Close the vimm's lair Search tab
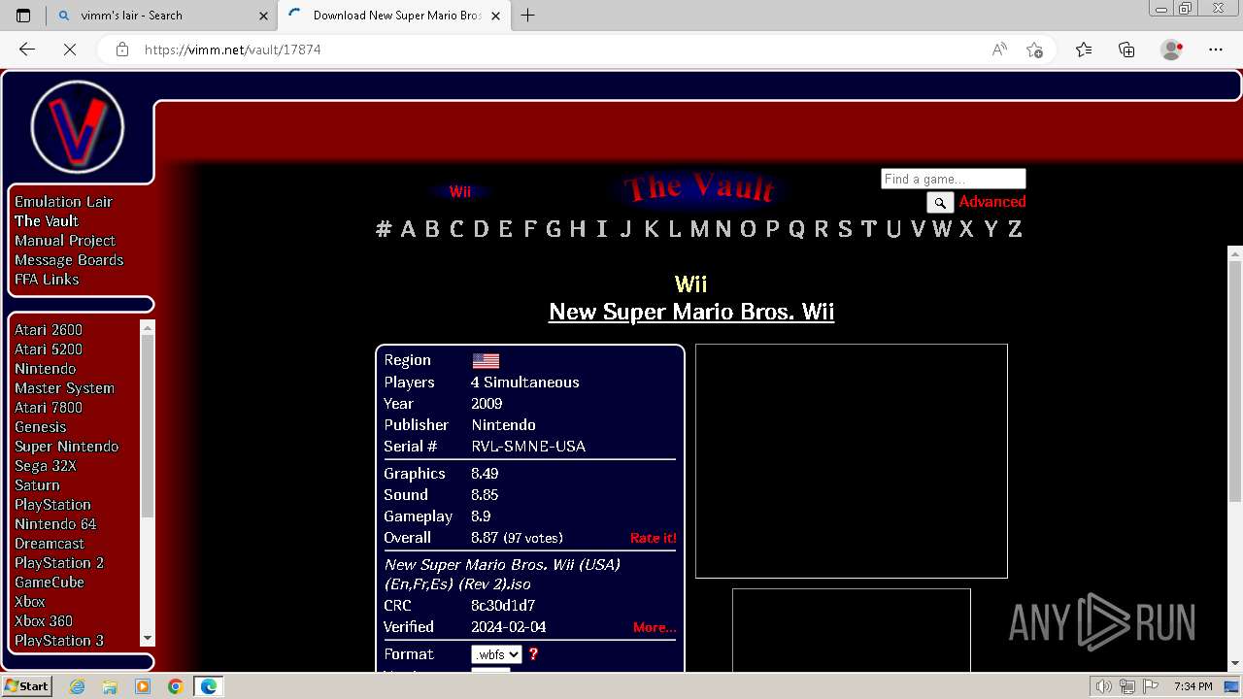The width and height of the screenshot is (1243, 699). click(x=263, y=16)
